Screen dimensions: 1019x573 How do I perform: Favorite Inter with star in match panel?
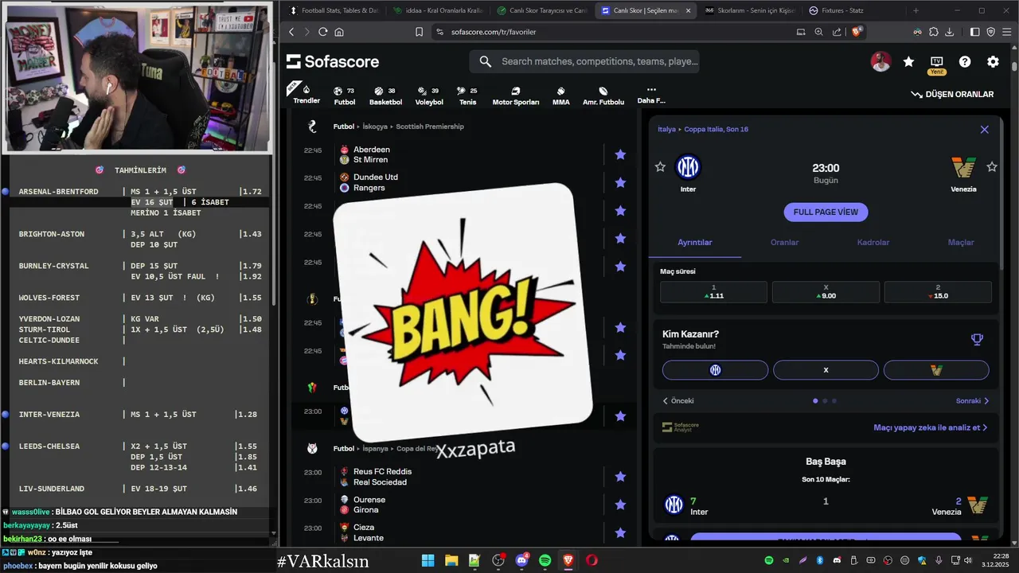click(660, 166)
